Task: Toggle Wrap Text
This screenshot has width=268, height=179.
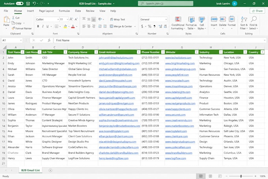Action: point(117,19)
